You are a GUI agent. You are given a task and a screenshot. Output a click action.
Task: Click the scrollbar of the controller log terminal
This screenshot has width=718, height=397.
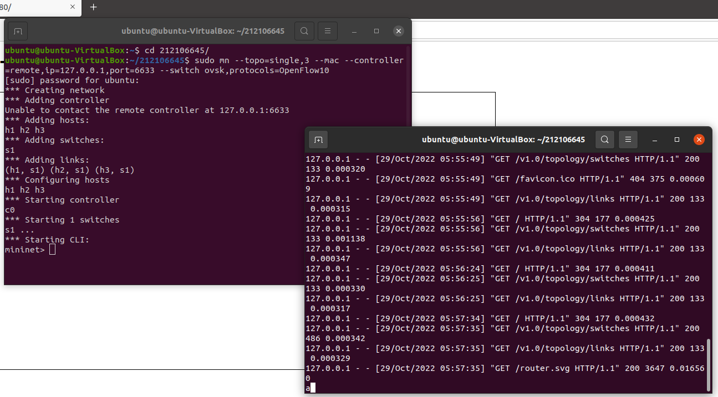click(x=709, y=365)
